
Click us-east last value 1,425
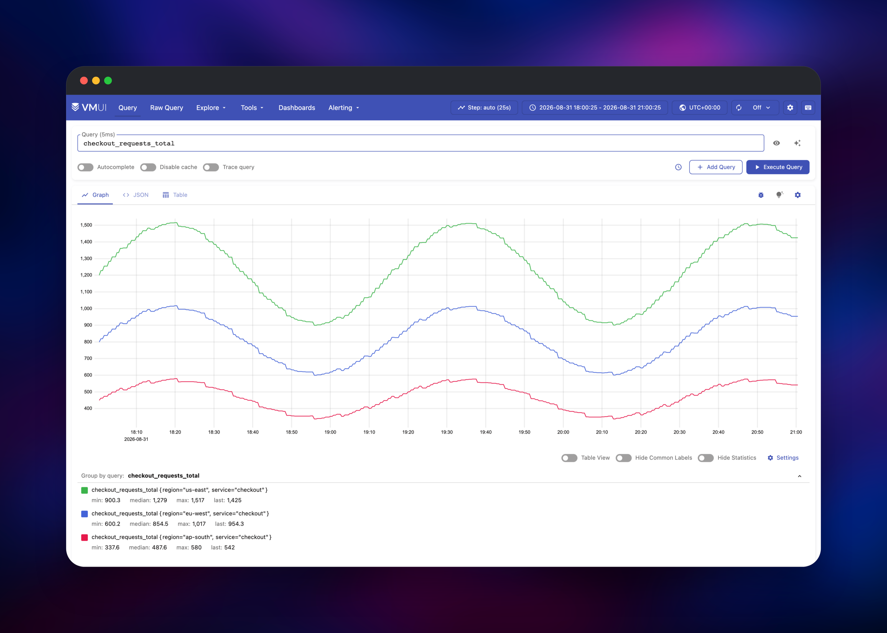pyautogui.click(x=234, y=500)
